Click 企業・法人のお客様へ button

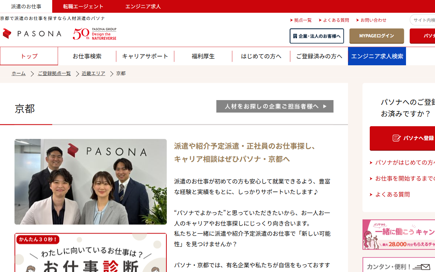click(317, 36)
